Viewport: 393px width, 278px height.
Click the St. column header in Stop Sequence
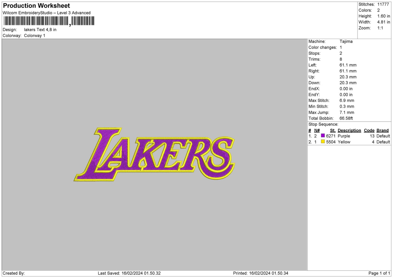tap(333, 130)
